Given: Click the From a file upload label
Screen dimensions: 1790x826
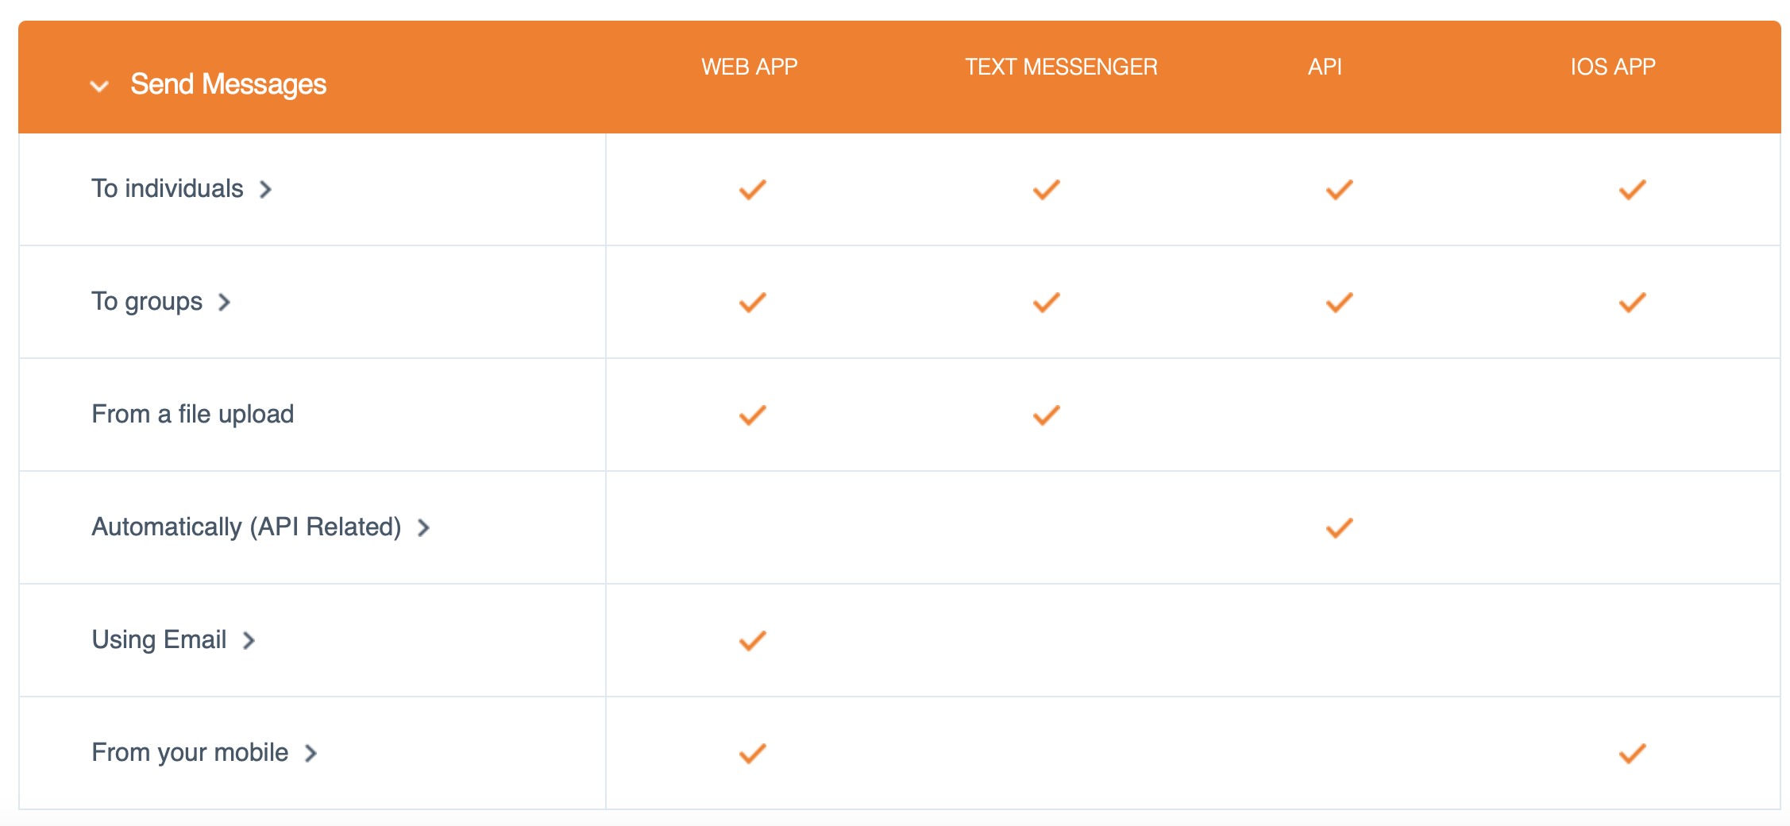Looking at the screenshot, I should [193, 414].
